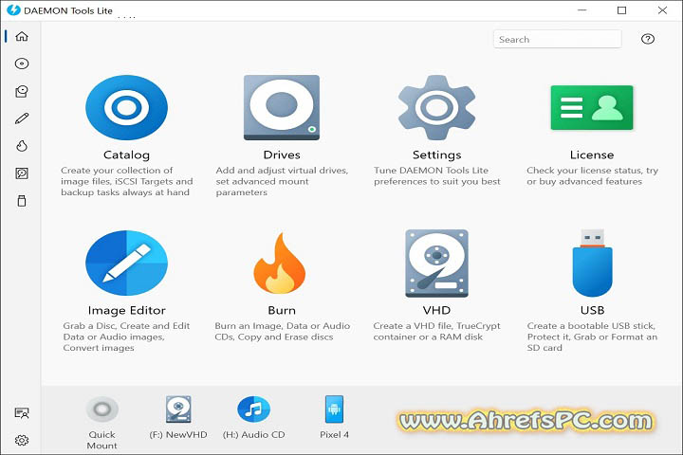The height and width of the screenshot is (455, 683).
Task: Open the large Drives tile icon
Action: (282, 107)
